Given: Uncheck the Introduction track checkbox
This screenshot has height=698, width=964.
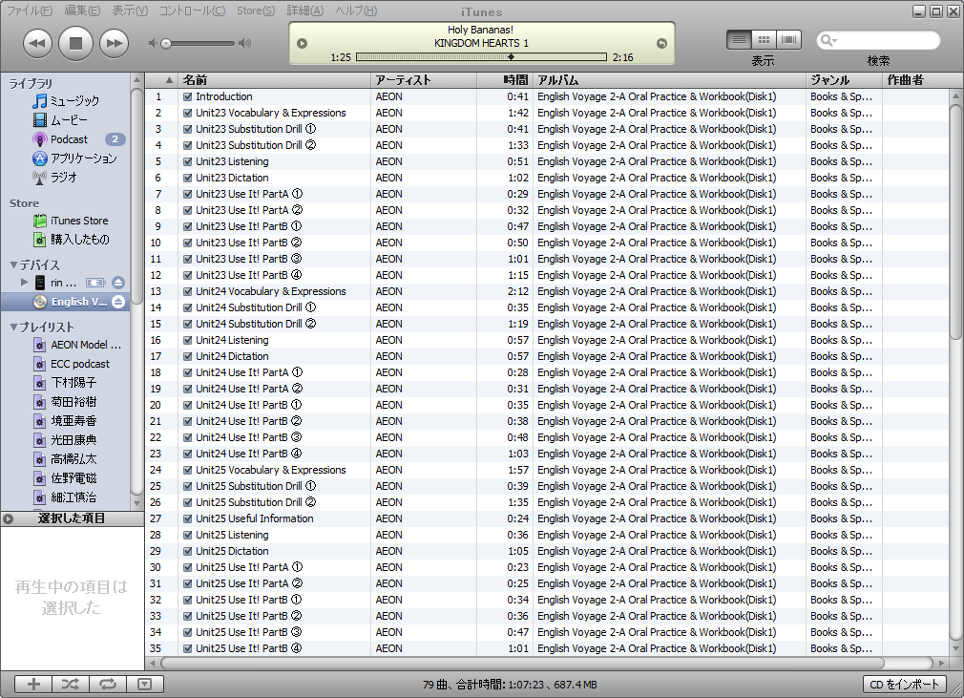Looking at the screenshot, I should click(187, 96).
